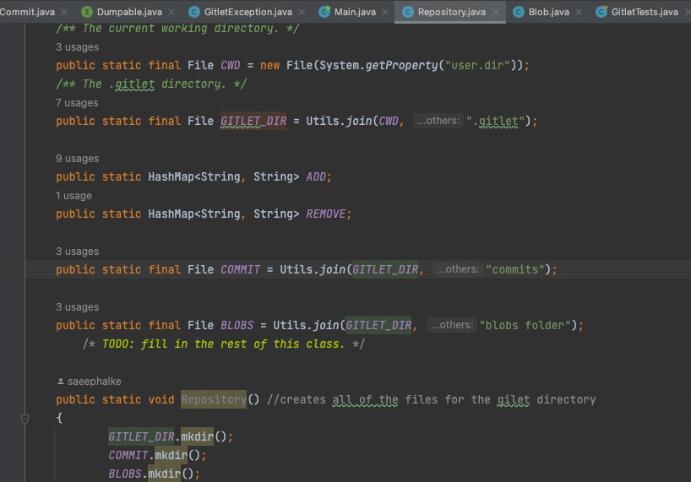Expand the '...others:' hint before "commits"
Image resolution: width=691 pixels, height=482 pixels.
pos(457,269)
